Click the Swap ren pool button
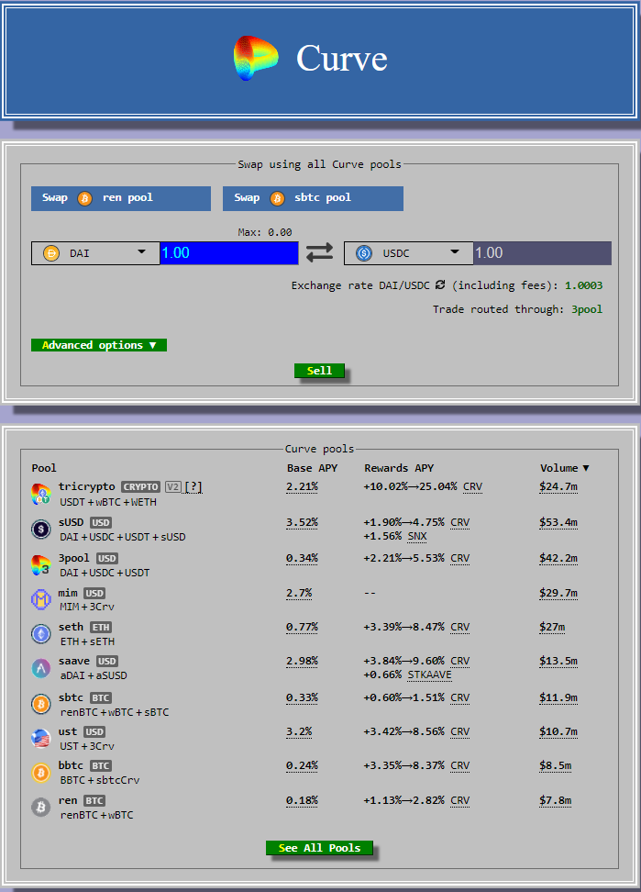Image resolution: width=641 pixels, height=892 pixels. point(121,198)
